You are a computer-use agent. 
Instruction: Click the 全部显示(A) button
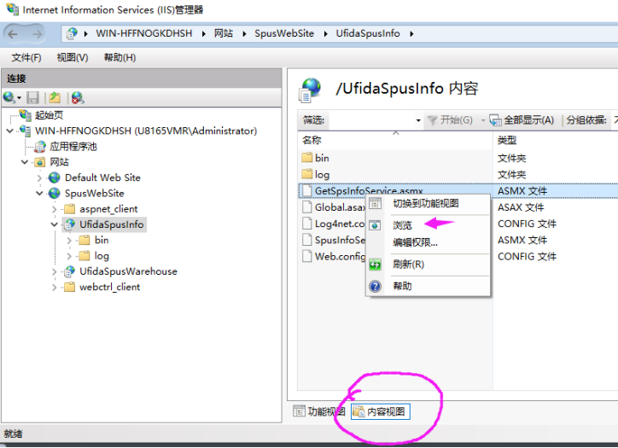pos(522,119)
